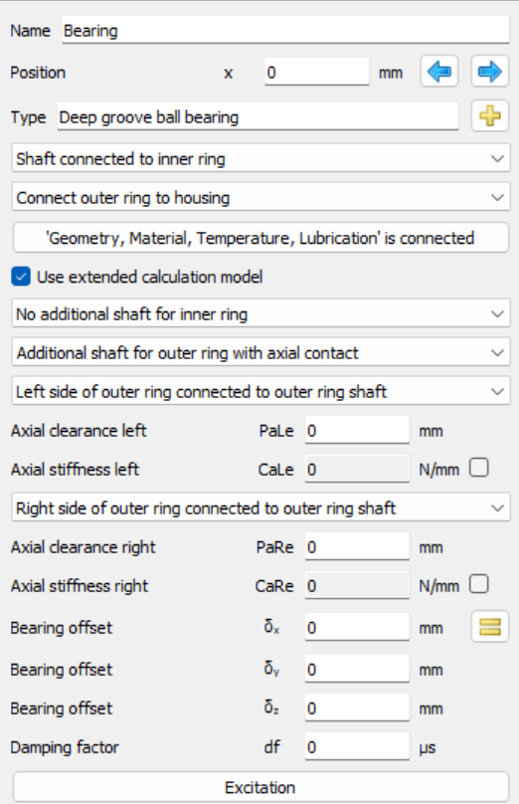Open the Shaft connected to inner ring dropdown
Image resolution: width=519 pixels, height=804 pixels.
(260, 158)
